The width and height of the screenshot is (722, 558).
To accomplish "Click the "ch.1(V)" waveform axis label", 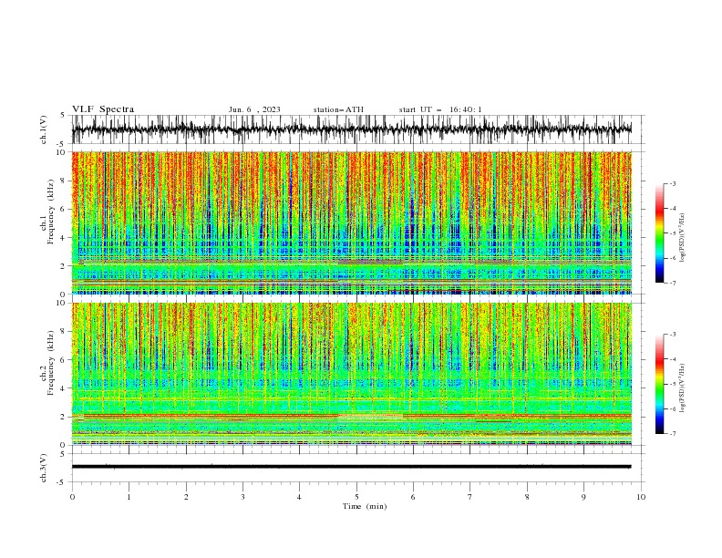I will click(x=44, y=129).
